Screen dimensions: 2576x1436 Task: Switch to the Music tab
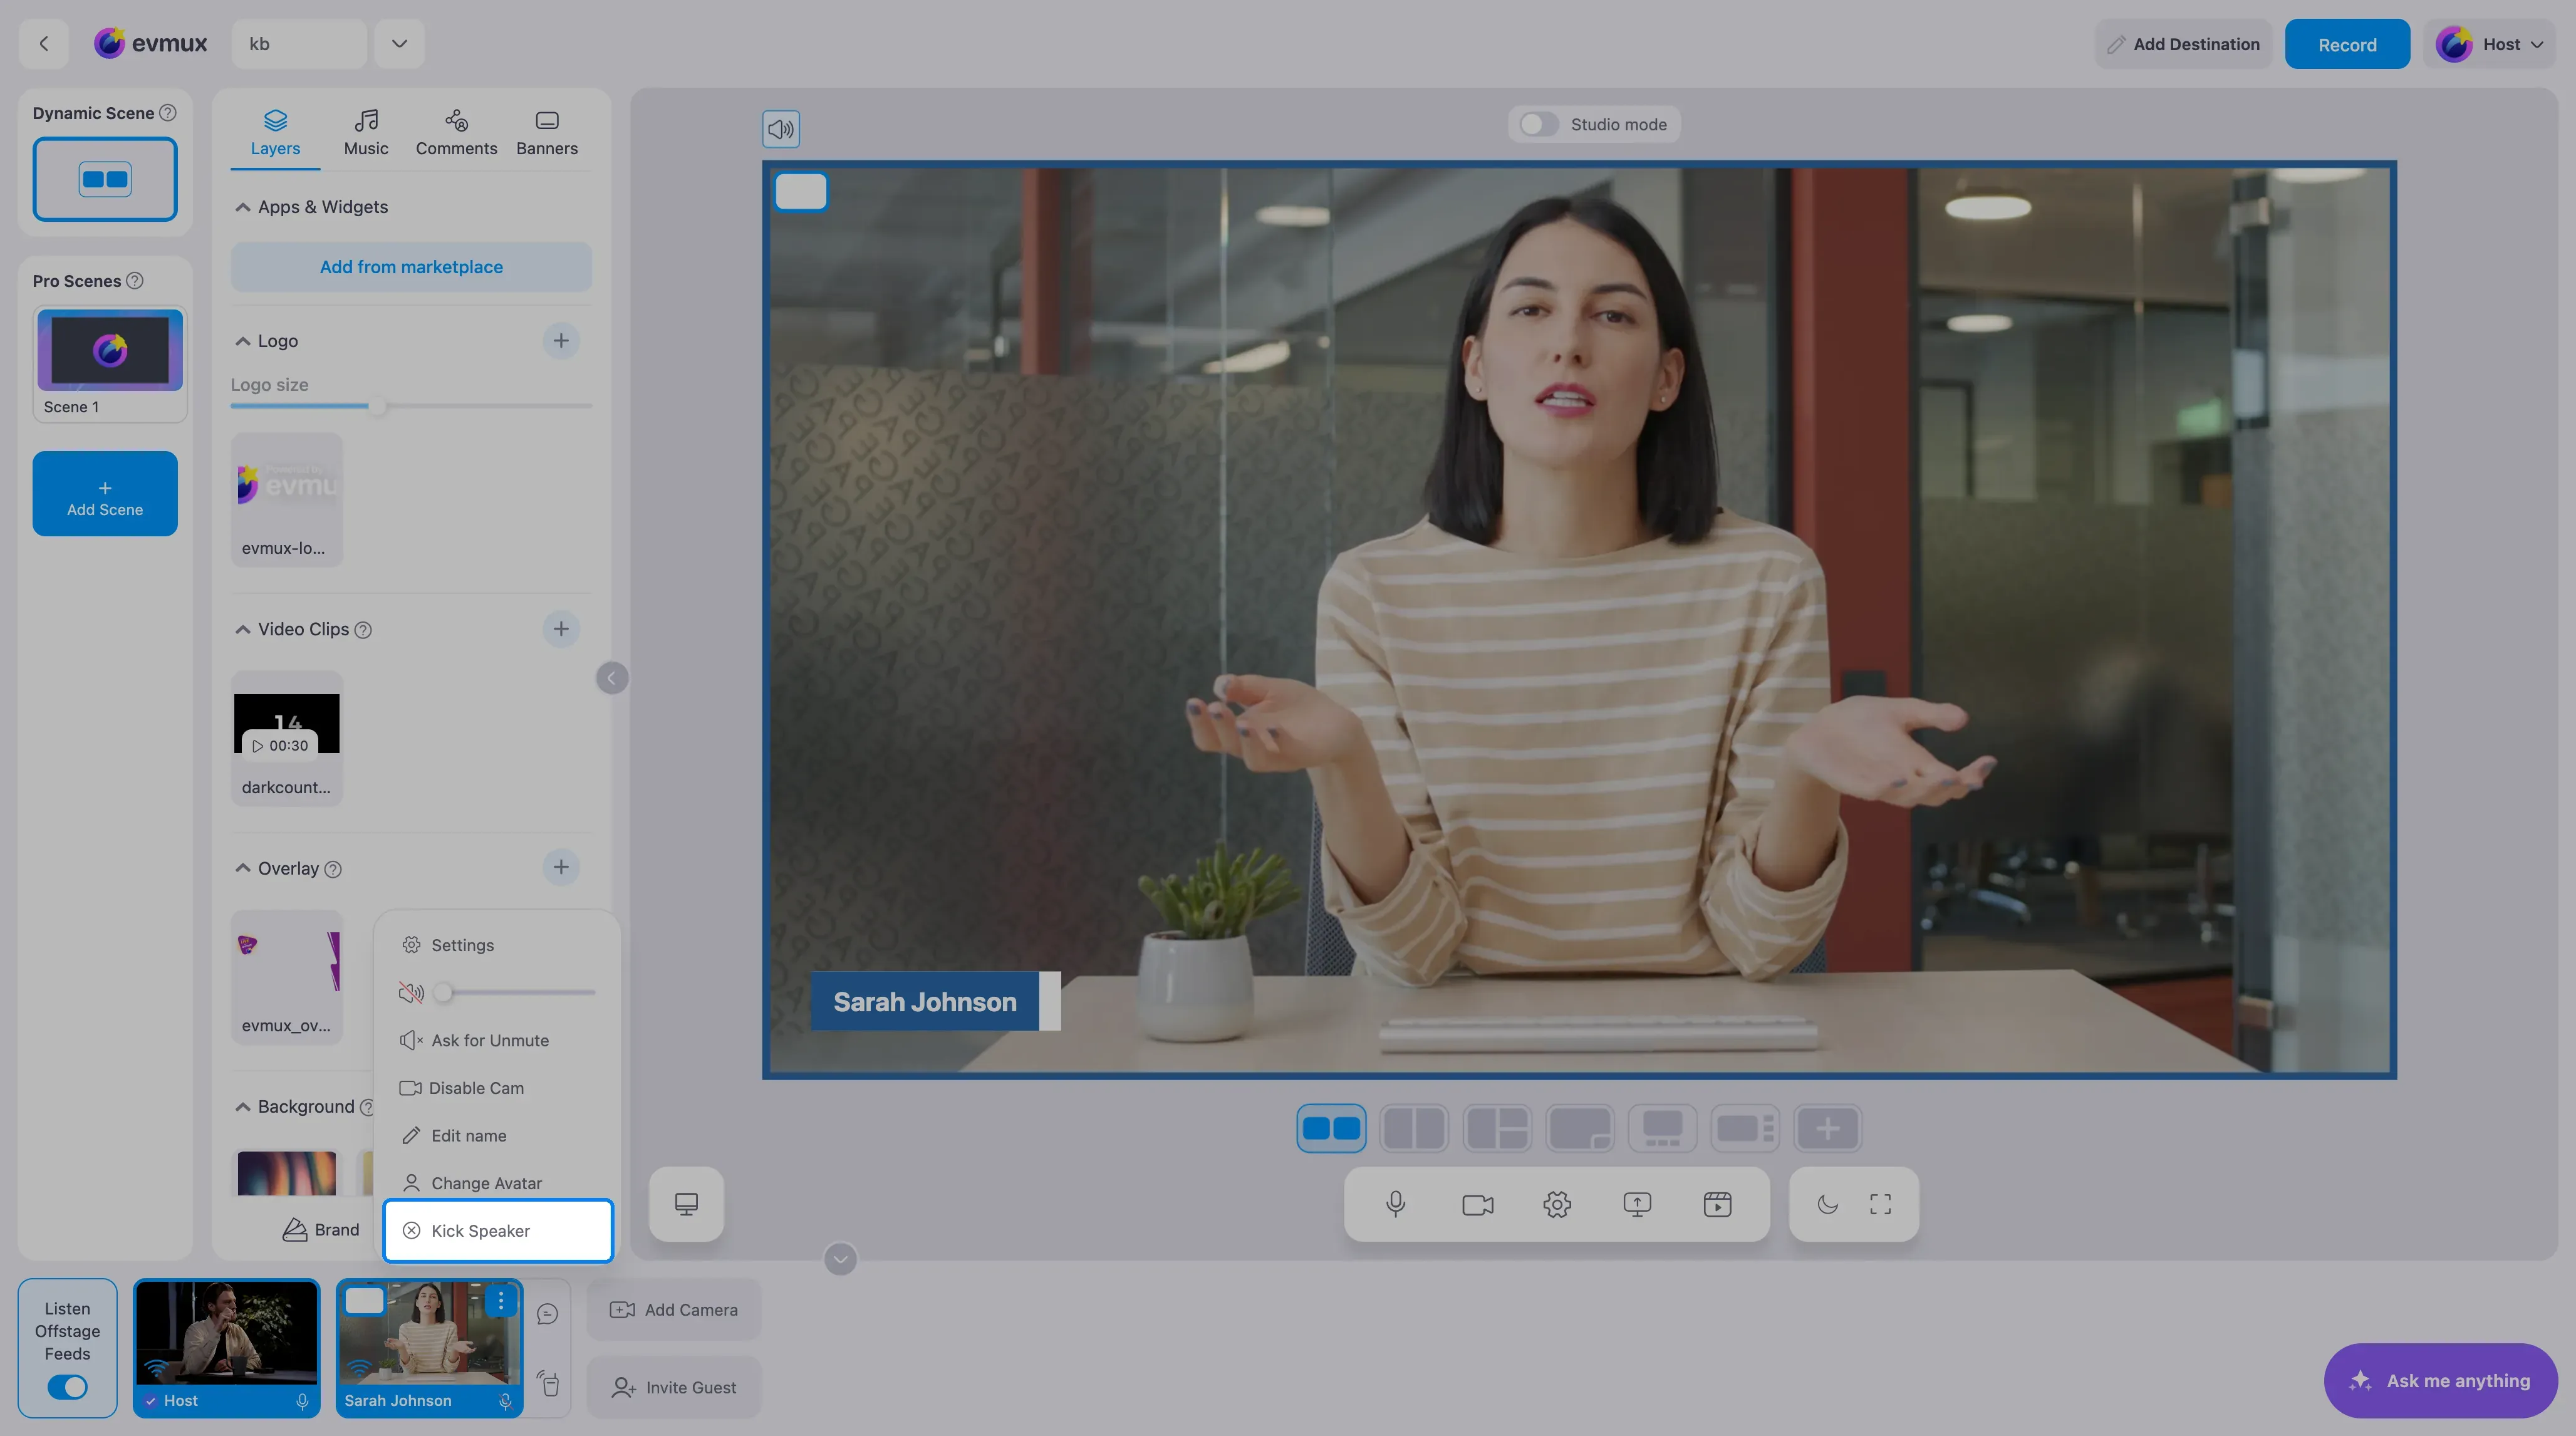(366, 132)
